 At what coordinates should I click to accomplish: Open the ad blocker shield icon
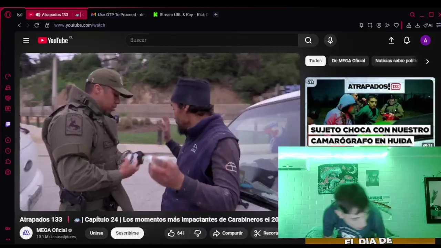(x=379, y=25)
